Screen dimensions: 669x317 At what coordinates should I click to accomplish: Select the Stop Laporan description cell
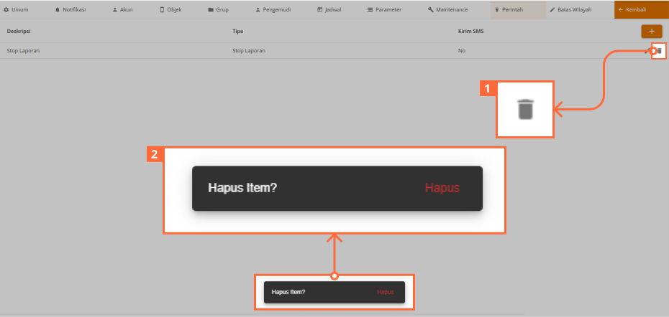25,51
